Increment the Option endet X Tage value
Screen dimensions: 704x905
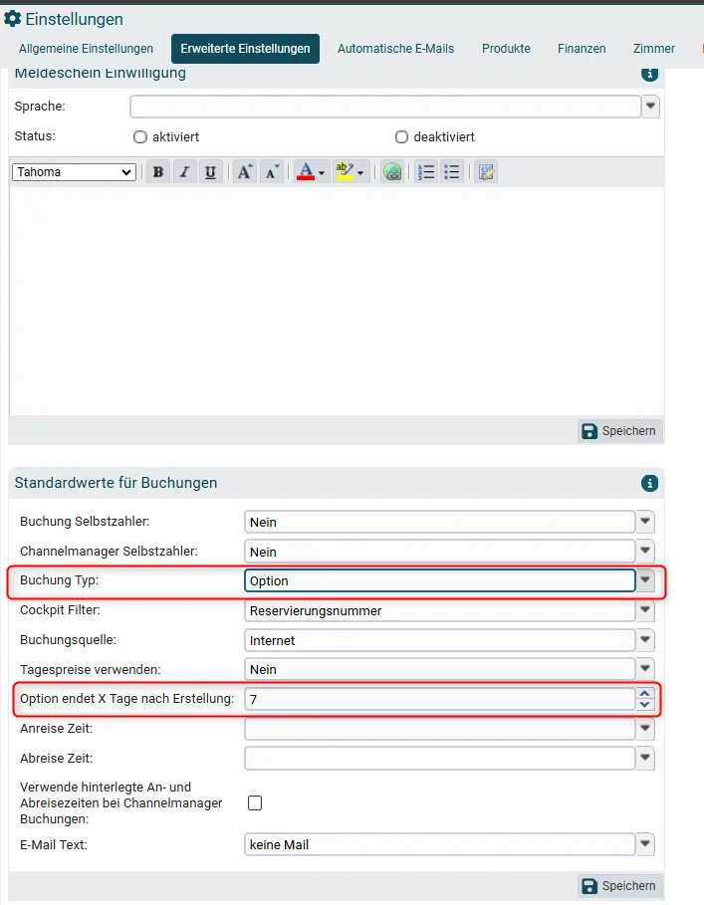pos(645,693)
